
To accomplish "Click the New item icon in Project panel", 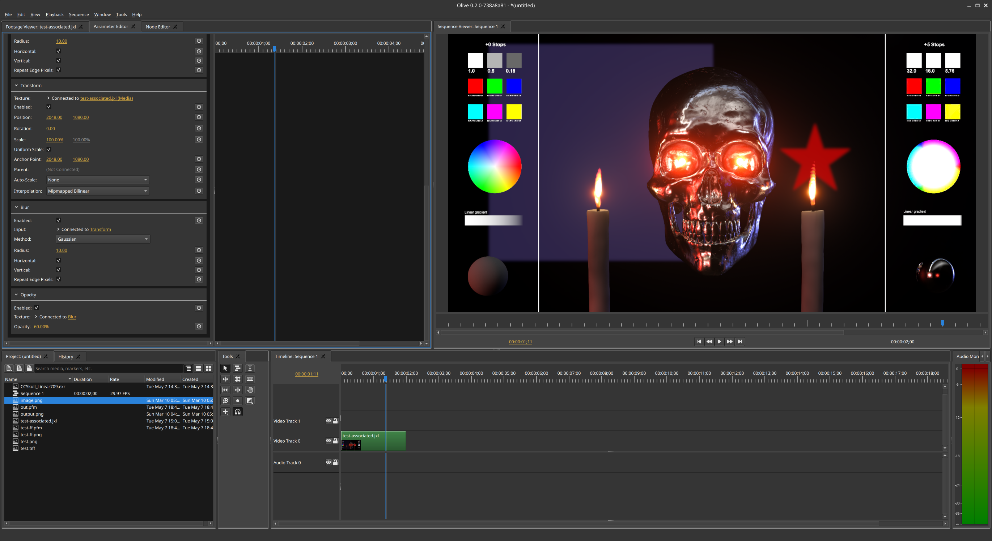I will coord(9,368).
